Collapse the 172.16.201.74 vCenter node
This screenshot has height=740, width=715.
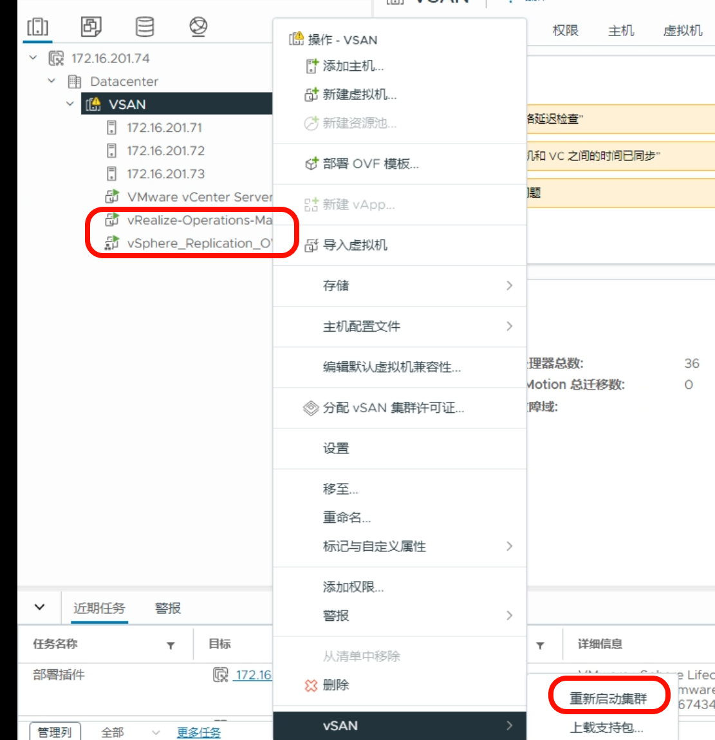(x=33, y=57)
